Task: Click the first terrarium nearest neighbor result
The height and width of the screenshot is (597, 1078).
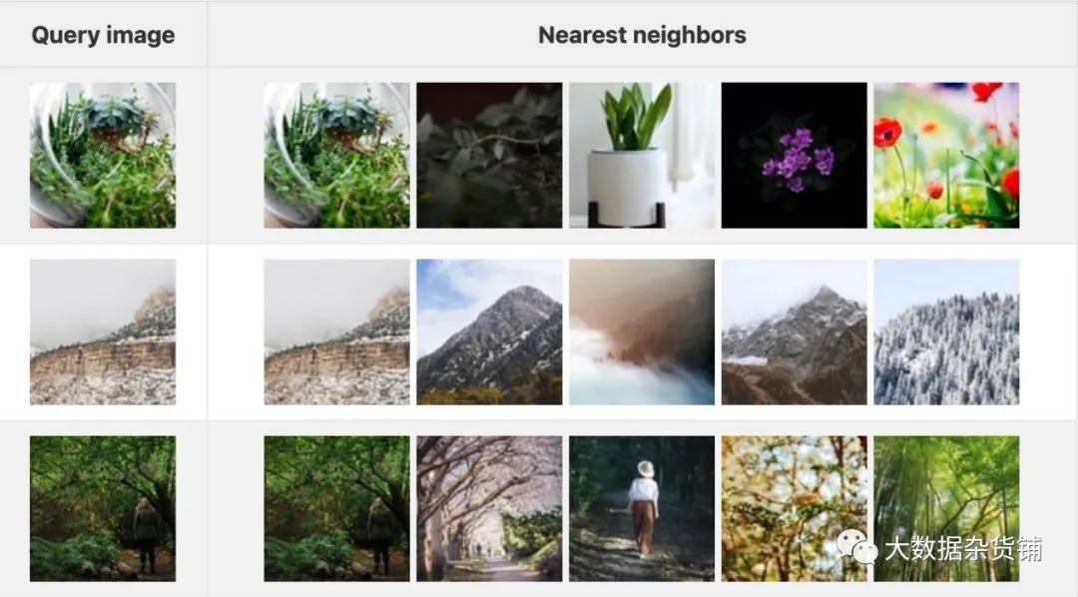Action: pyautogui.click(x=337, y=156)
